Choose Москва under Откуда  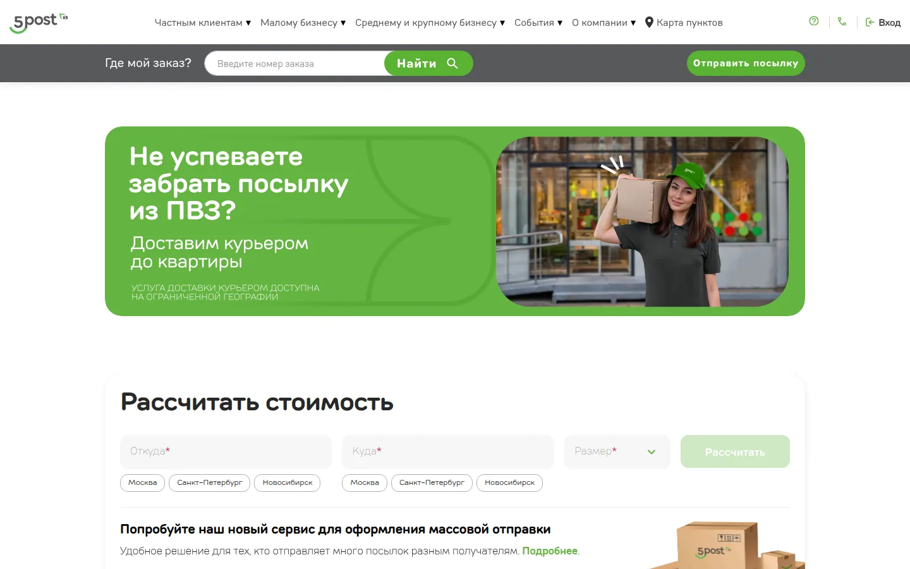click(143, 482)
